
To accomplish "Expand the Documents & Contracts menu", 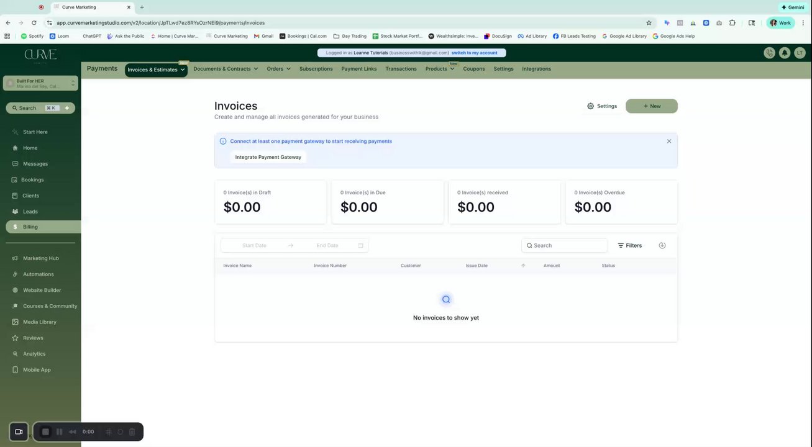I will tap(225, 69).
